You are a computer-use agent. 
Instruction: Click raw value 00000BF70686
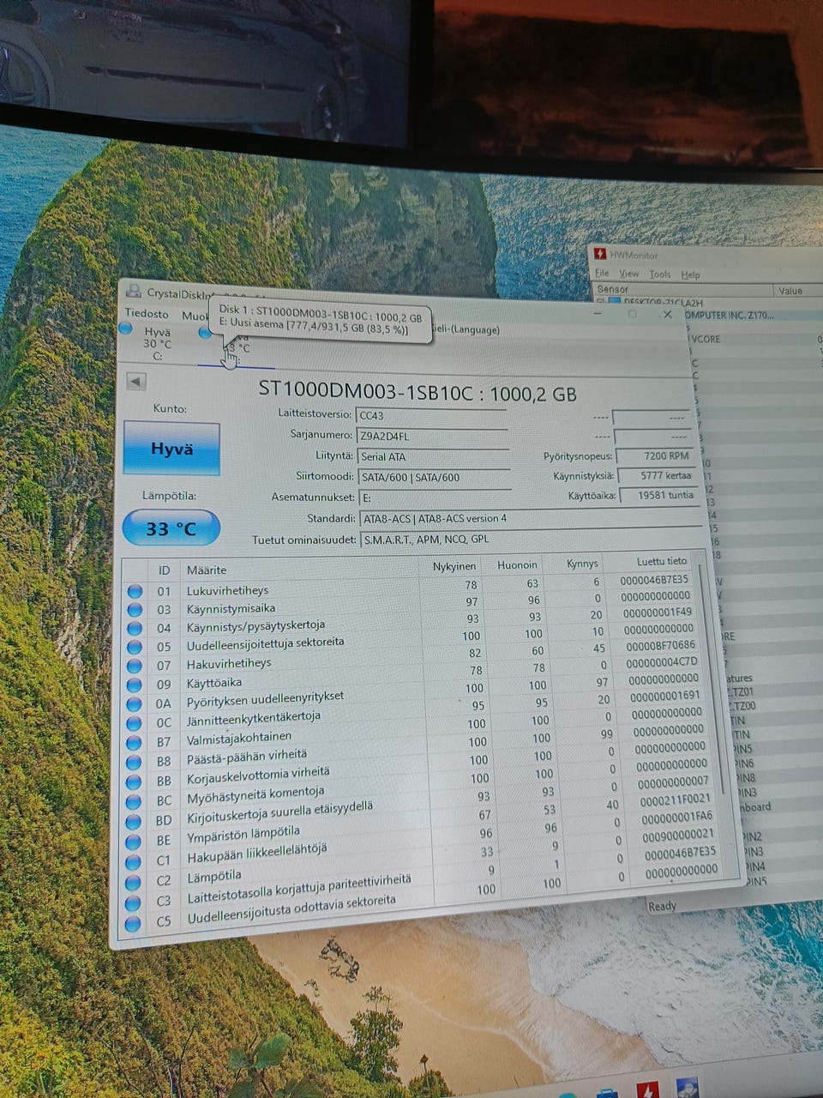click(660, 645)
